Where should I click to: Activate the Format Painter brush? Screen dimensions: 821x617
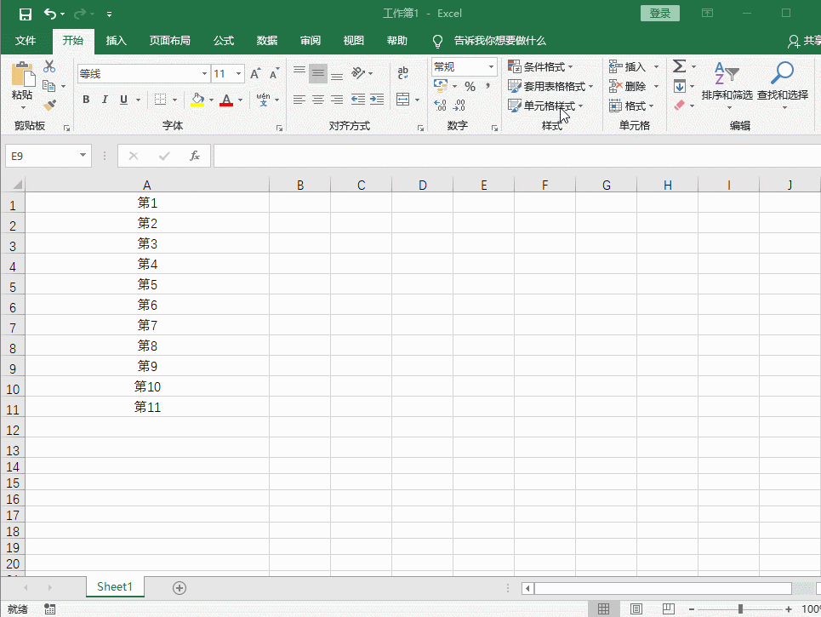[49, 106]
